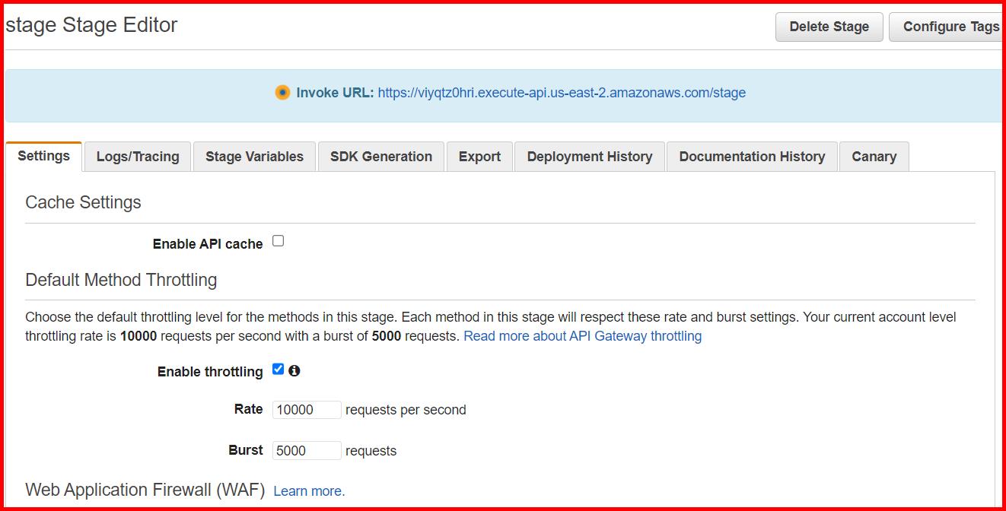Click the Cache Settings section heading
The image size is (1006, 511).
coord(84,202)
